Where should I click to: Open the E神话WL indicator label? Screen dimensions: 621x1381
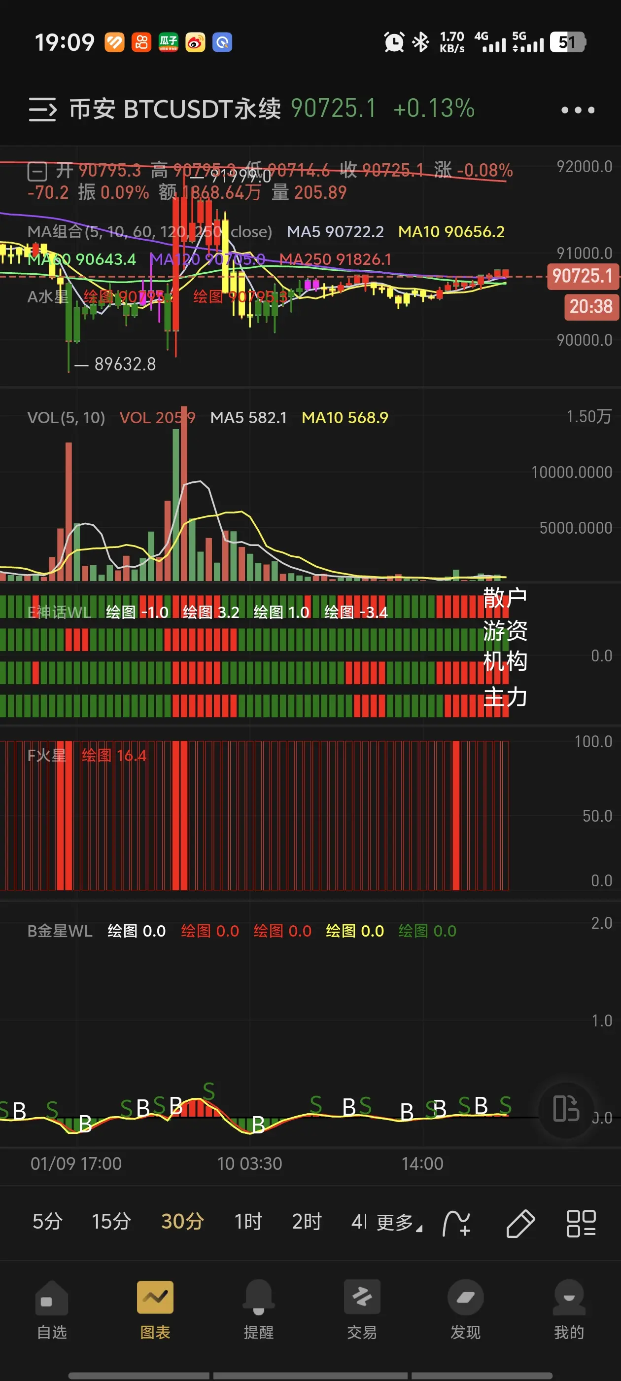60,612
